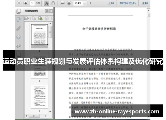This screenshot has height=120, width=166.
Task: Edit the 50.4% zoom level field
Action: (78, 3)
